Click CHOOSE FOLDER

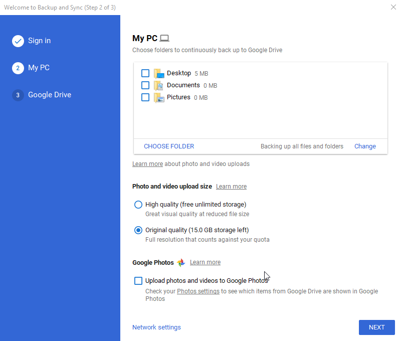click(x=169, y=146)
